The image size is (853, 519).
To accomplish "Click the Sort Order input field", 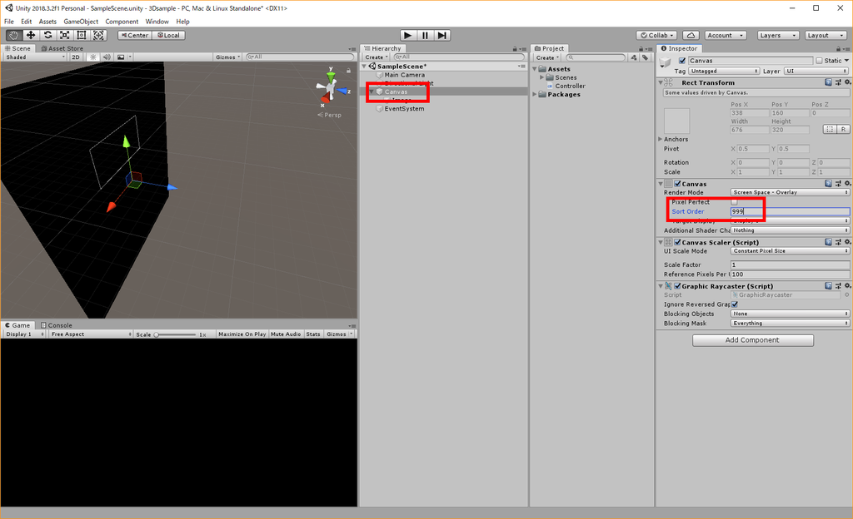I will (x=790, y=212).
